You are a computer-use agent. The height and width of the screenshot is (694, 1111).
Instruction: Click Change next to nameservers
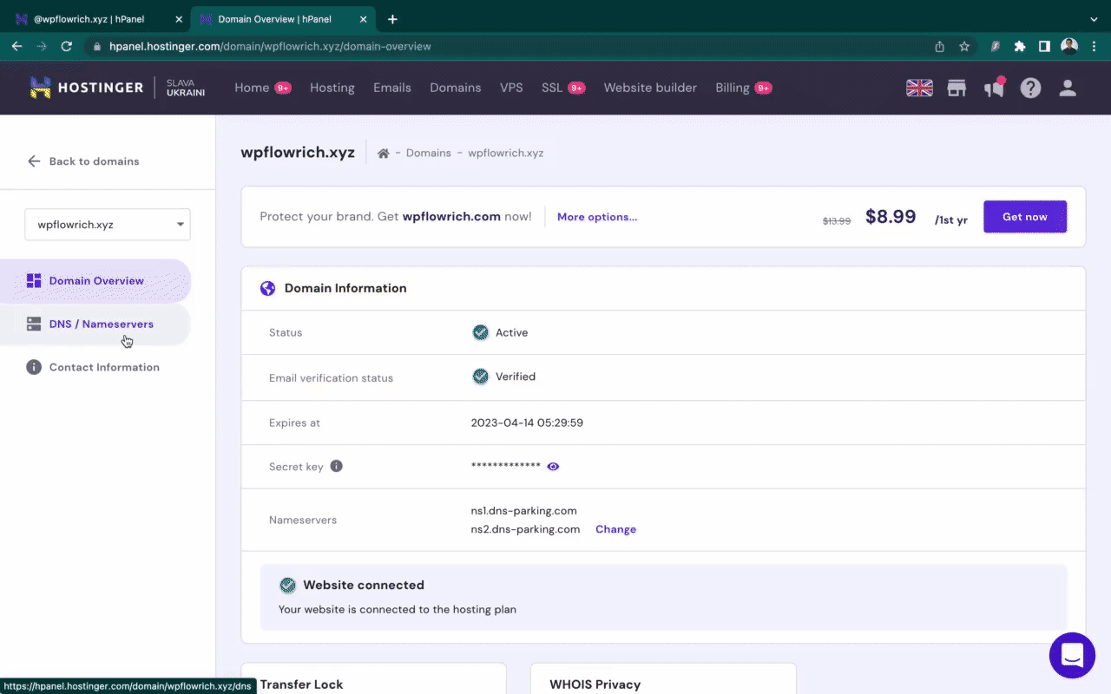click(x=615, y=529)
